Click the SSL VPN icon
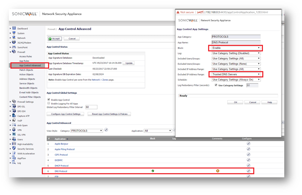This screenshot has height=195, width=302. tap(14, 134)
